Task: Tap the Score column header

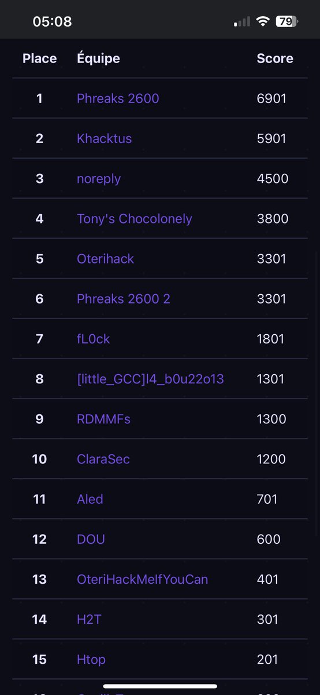Action: [x=275, y=58]
